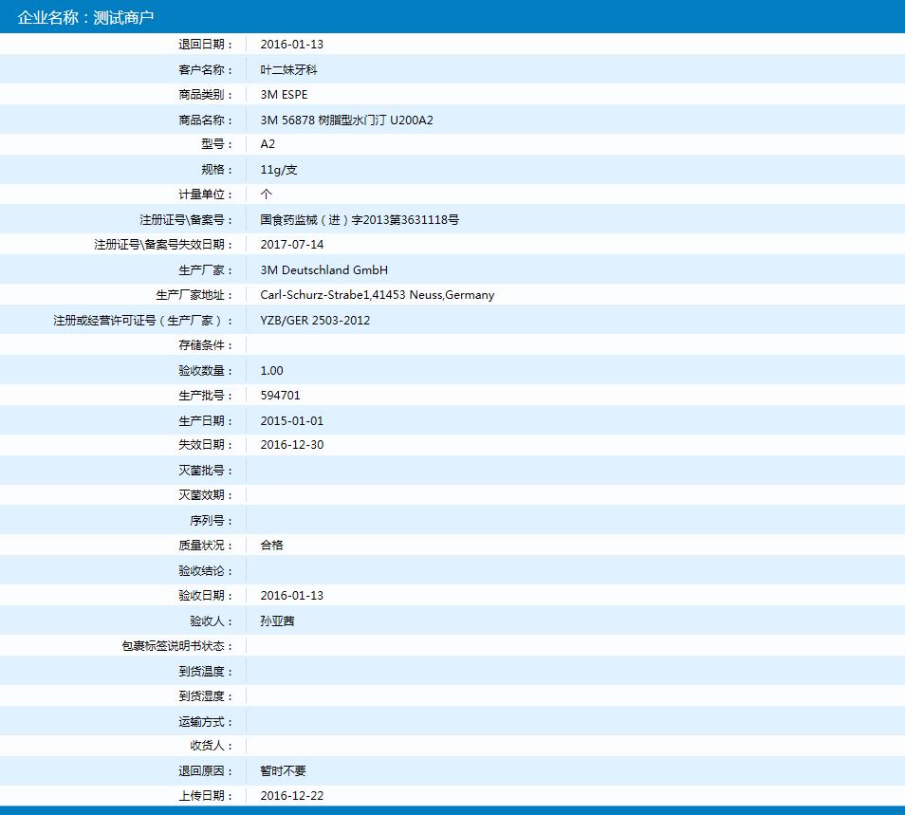The height and width of the screenshot is (815, 905).
Task: Select quality status value 合格
Action: pyautogui.click(x=272, y=546)
